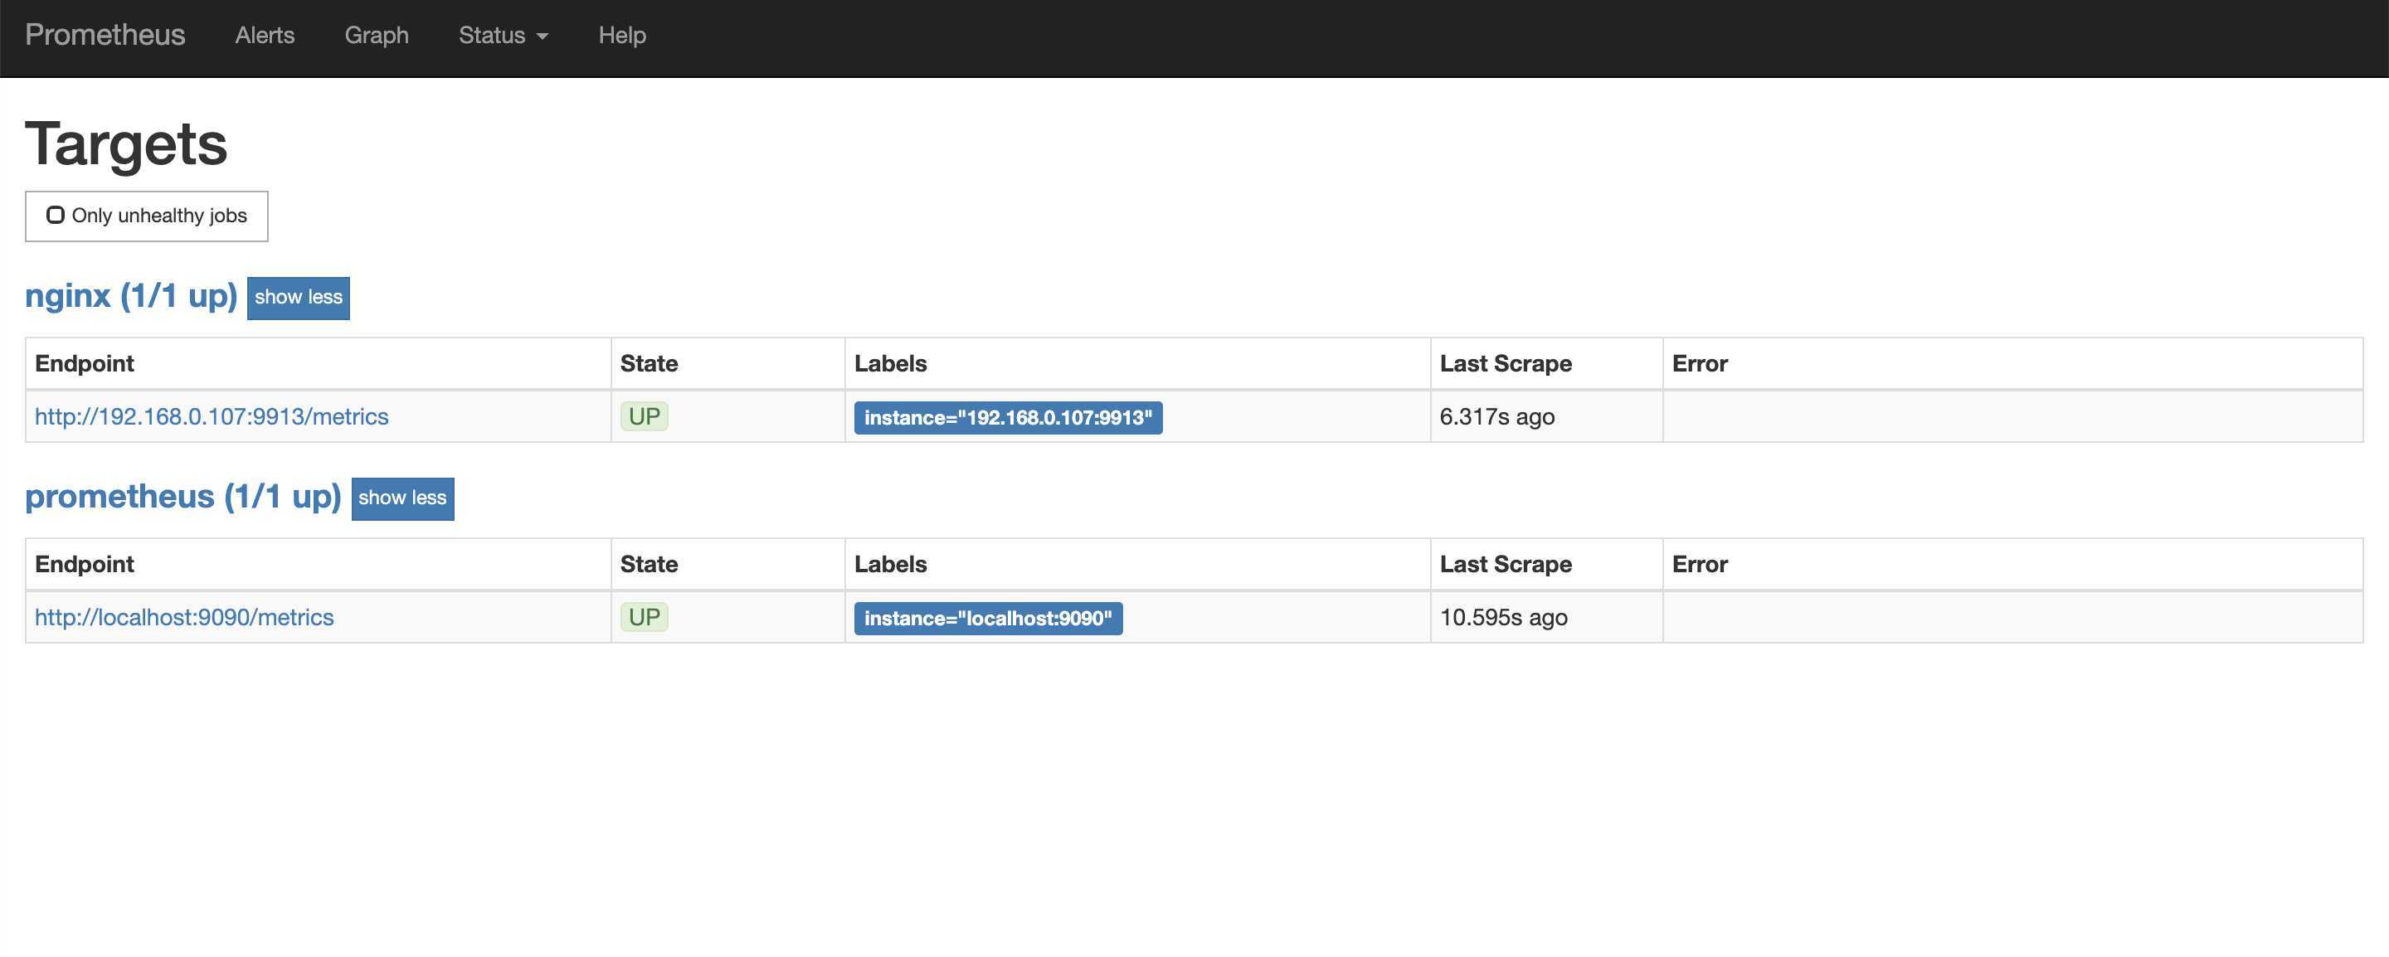Open the 192.168.0.107:9913 metrics endpoint
Image resolution: width=2389 pixels, height=957 pixels.
[x=212, y=416]
